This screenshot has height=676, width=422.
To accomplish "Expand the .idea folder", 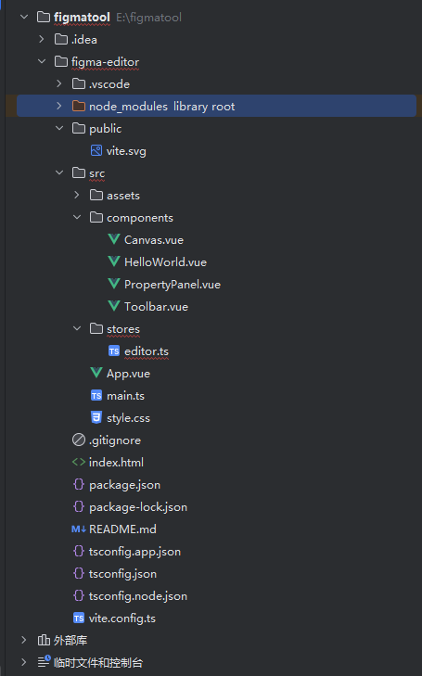I will tap(42, 39).
